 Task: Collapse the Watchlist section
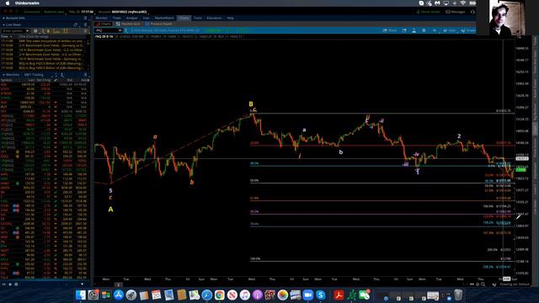pyautogui.click(x=3, y=75)
